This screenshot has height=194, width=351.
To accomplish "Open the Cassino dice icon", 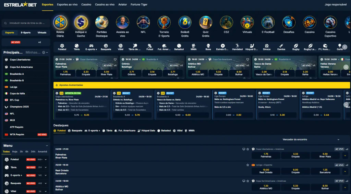I will (x=310, y=22).
